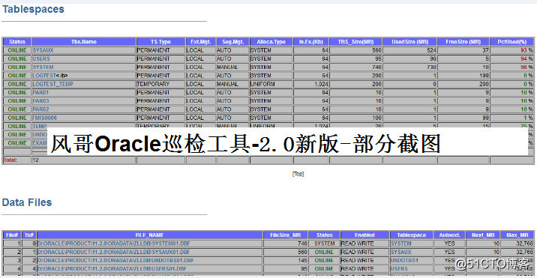This screenshot has width=537, height=278.
Task: Select the 1,024 initial extent cell of LOGTEST_TEMP
Action: (x=311, y=84)
